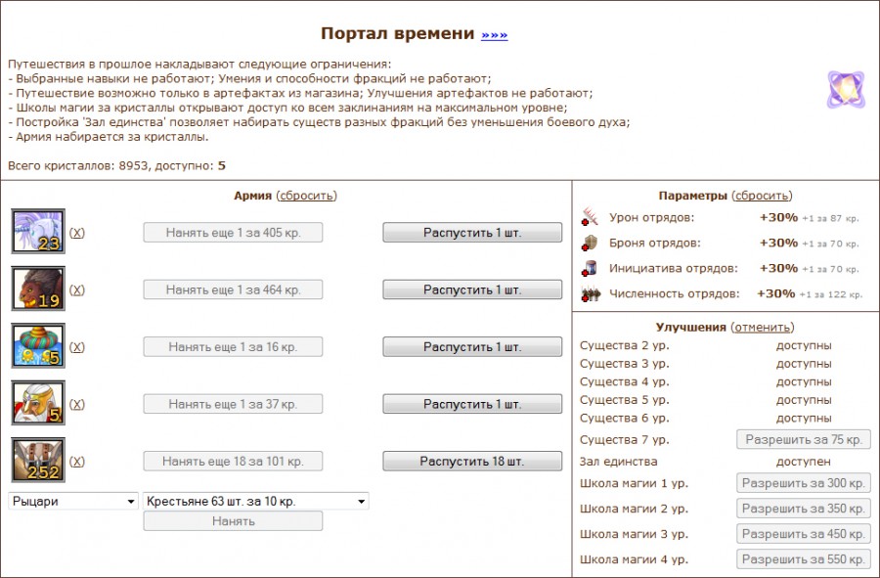Click the squad damage icon beside Урон отрядов
Viewport: 880px width, 578px height.
tap(590, 217)
